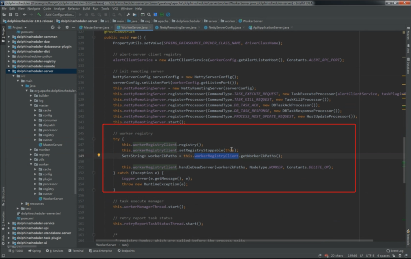Open the File menu
The image size is (411, 259).
(x=4, y=9)
